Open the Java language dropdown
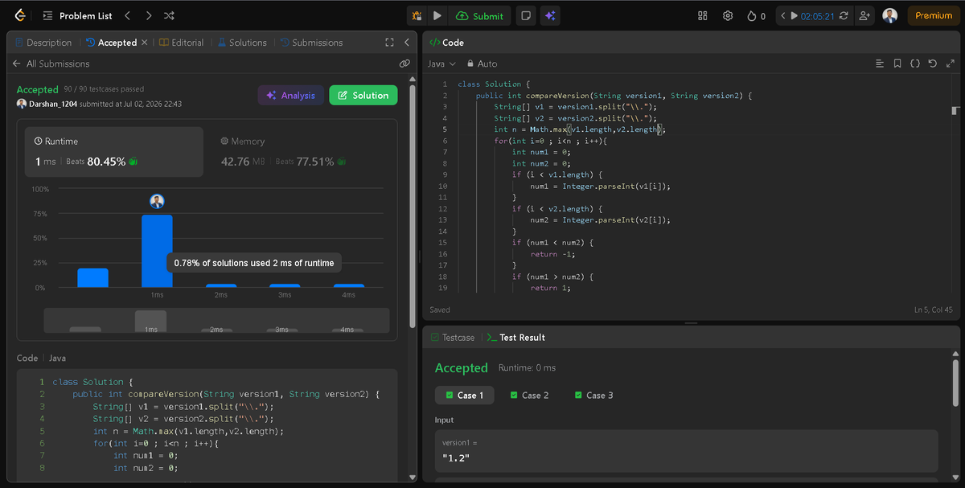The height and width of the screenshot is (488, 965). pyautogui.click(x=442, y=64)
